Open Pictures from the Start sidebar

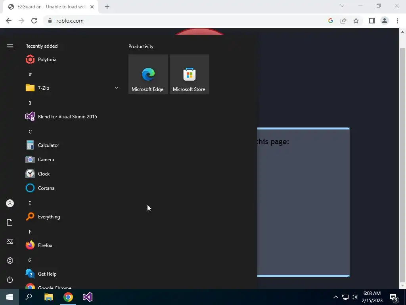(10, 241)
